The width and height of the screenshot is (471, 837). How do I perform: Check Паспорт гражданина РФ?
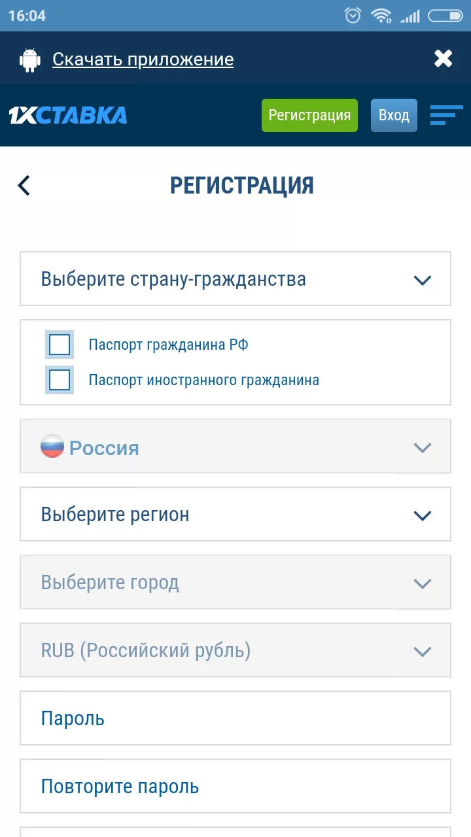tap(59, 345)
